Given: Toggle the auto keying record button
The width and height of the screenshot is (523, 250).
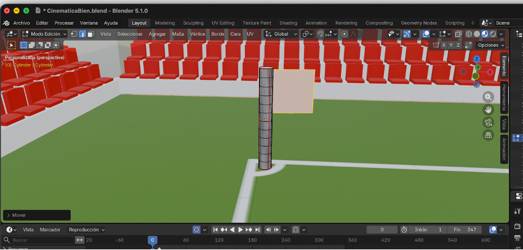Looking at the screenshot, I should click(x=196, y=230).
